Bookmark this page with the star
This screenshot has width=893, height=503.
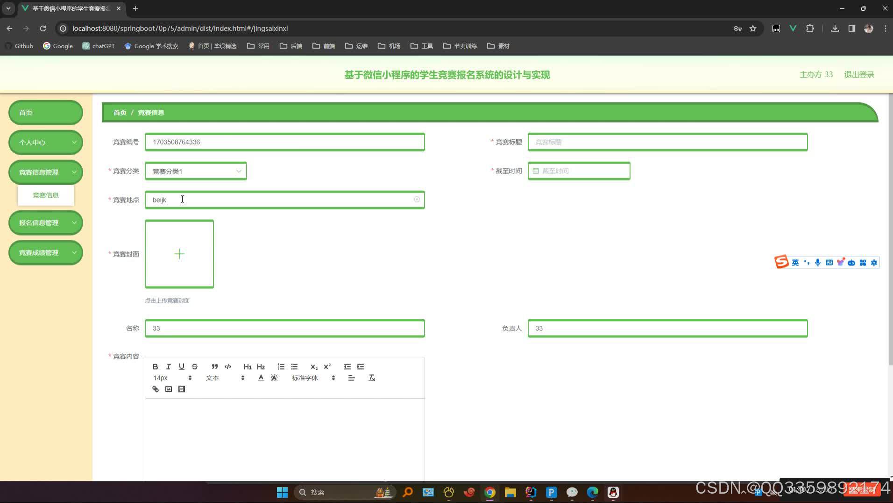pyautogui.click(x=753, y=29)
